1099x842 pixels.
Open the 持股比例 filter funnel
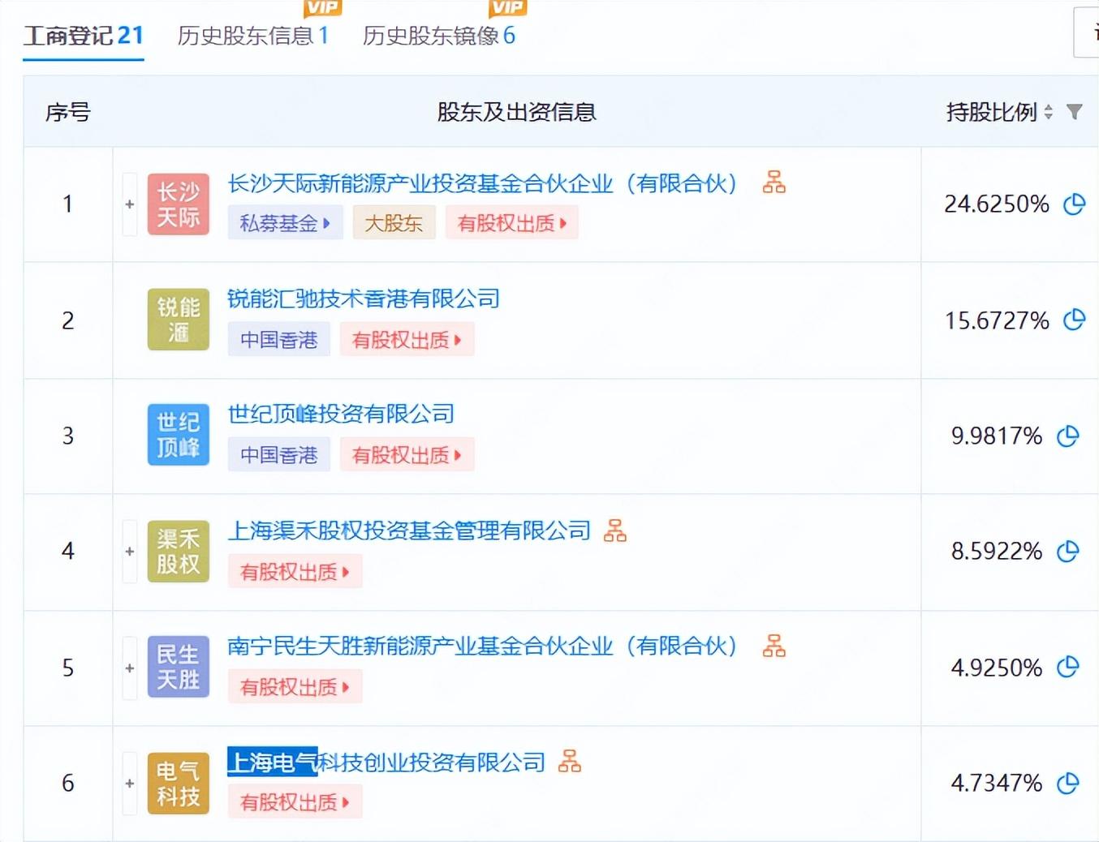(1075, 112)
